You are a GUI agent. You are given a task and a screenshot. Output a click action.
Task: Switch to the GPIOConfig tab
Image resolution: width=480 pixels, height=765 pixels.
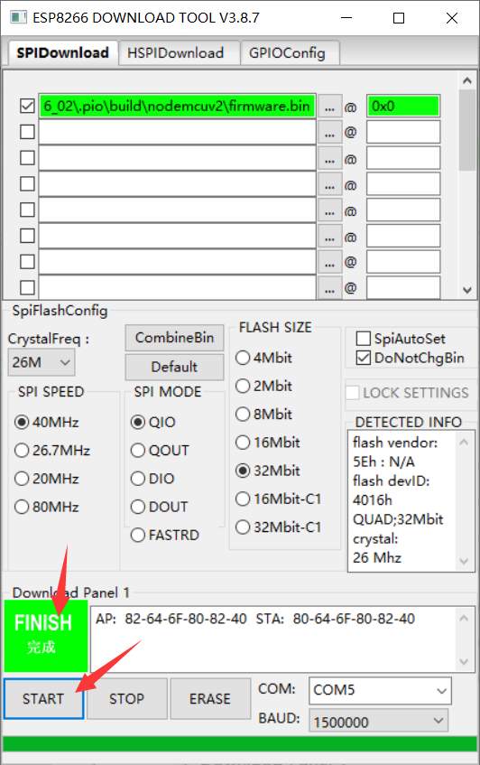[287, 52]
